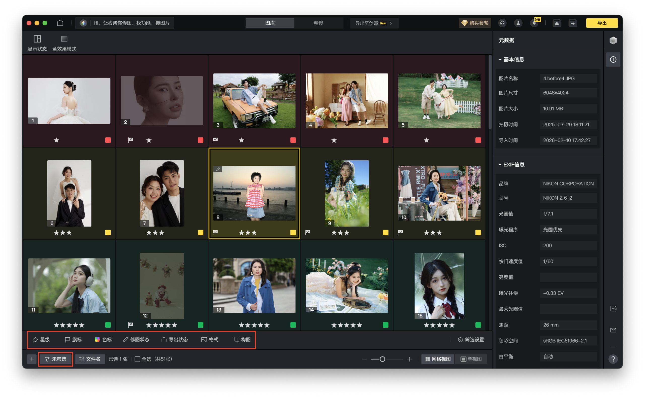Screen dimensions: 645x398
Task: Expand the 导出至创意 menu
Action: 374,23
